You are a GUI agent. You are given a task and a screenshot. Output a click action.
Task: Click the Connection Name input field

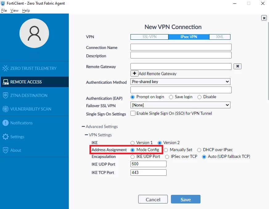(x=181, y=47)
